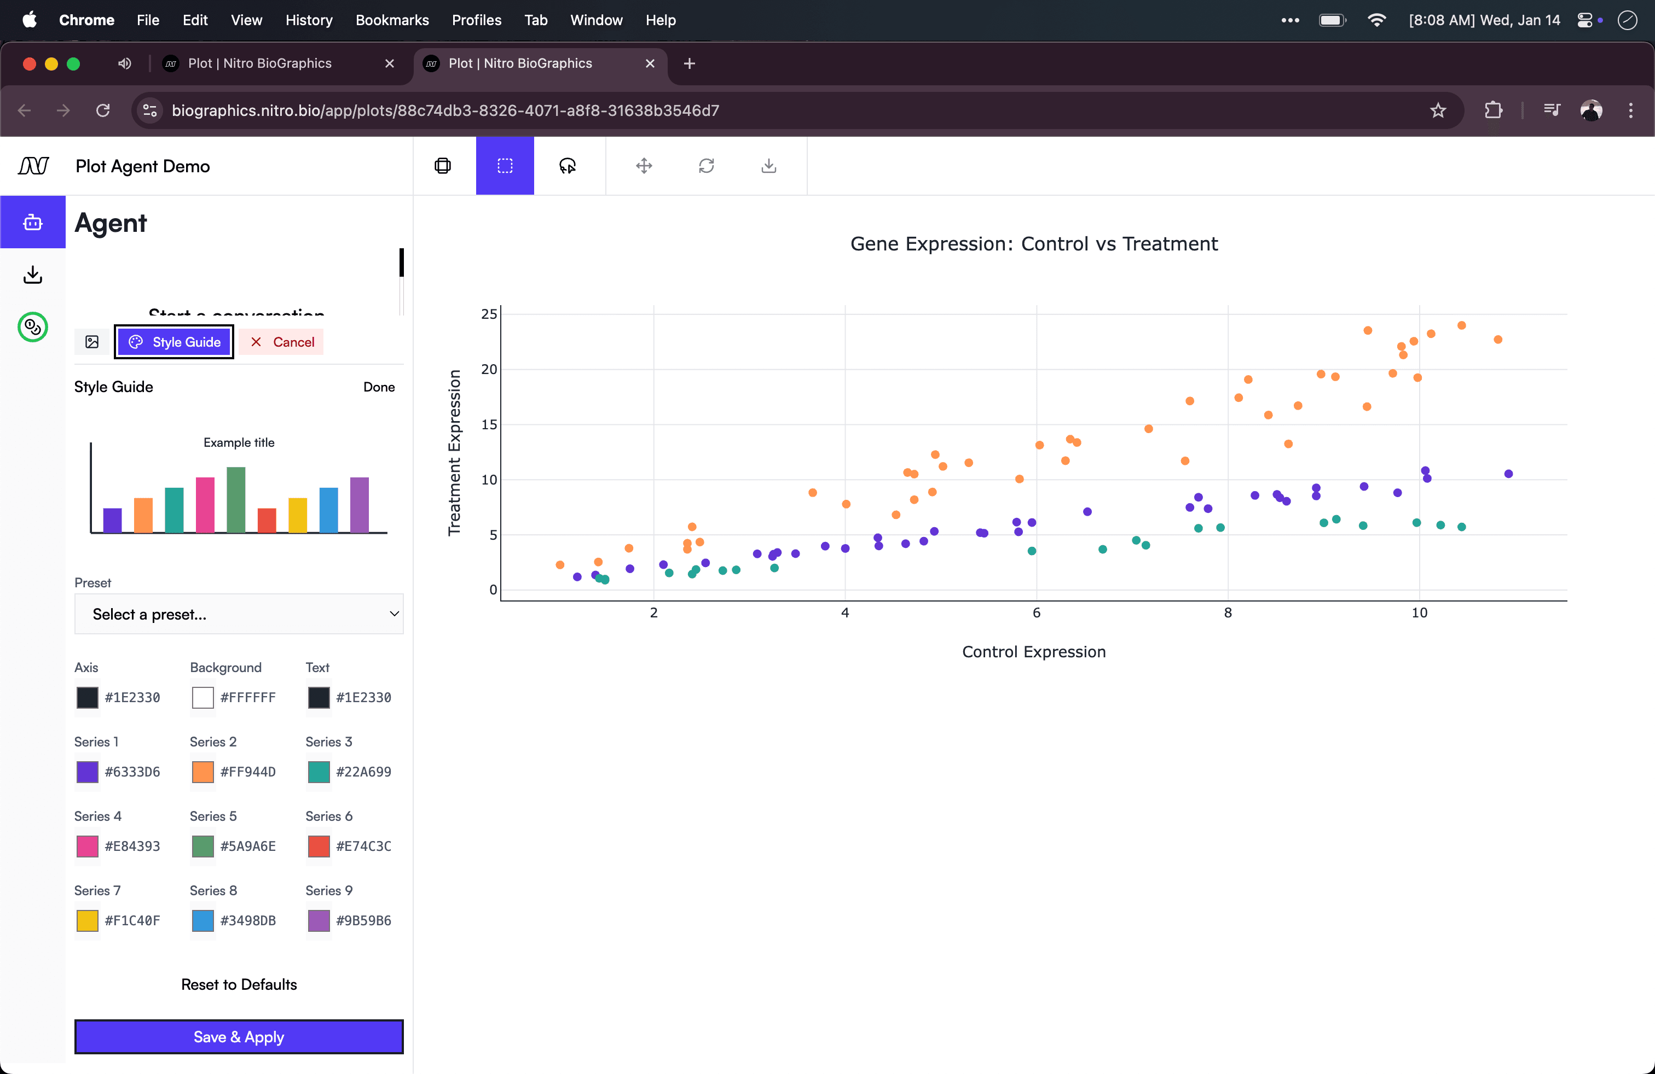Click Reset to Defaults

point(239,984)
